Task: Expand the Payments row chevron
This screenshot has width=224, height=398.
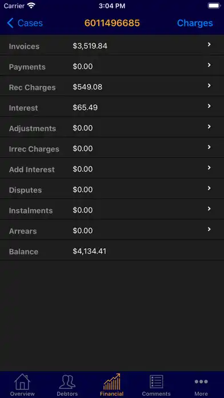Action: [x=209, y=65]
